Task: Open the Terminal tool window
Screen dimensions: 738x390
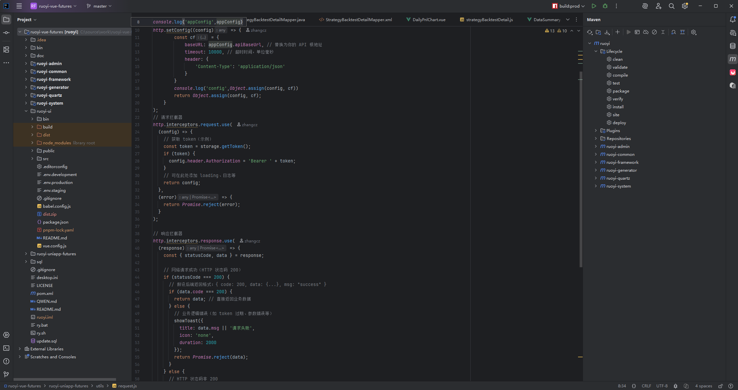Action: point(6,348)
